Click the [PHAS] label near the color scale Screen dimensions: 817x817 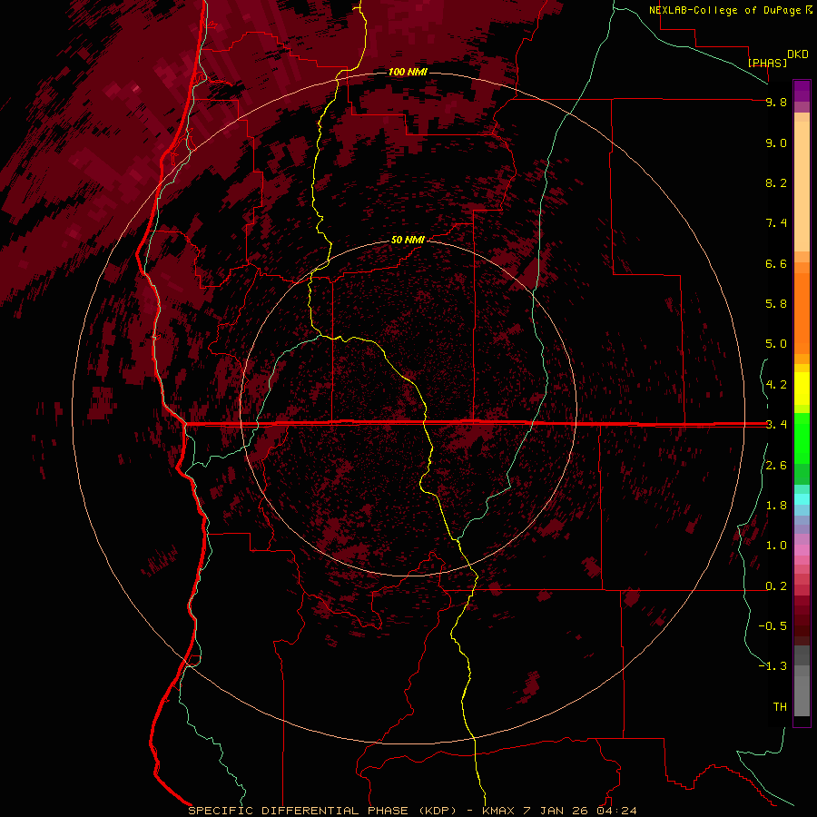[767, 63]
